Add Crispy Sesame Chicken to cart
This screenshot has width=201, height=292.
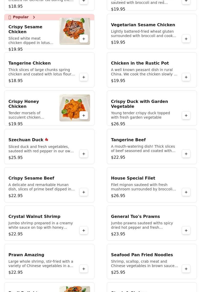84,39
